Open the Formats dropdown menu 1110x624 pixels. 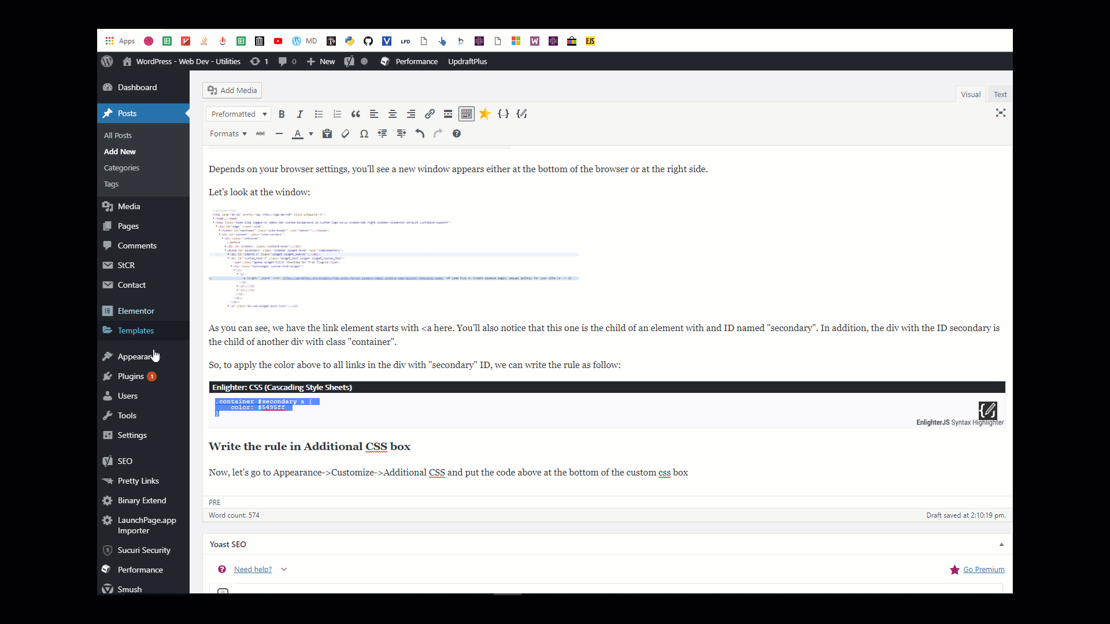pyautogui.click(x=227, y=133)
